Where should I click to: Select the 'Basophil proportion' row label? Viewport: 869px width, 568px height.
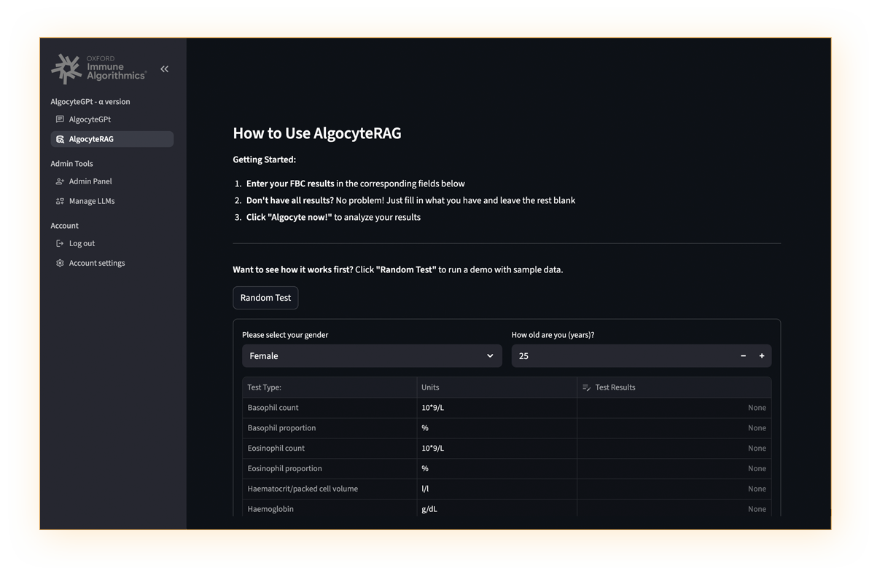pos(281,428)
